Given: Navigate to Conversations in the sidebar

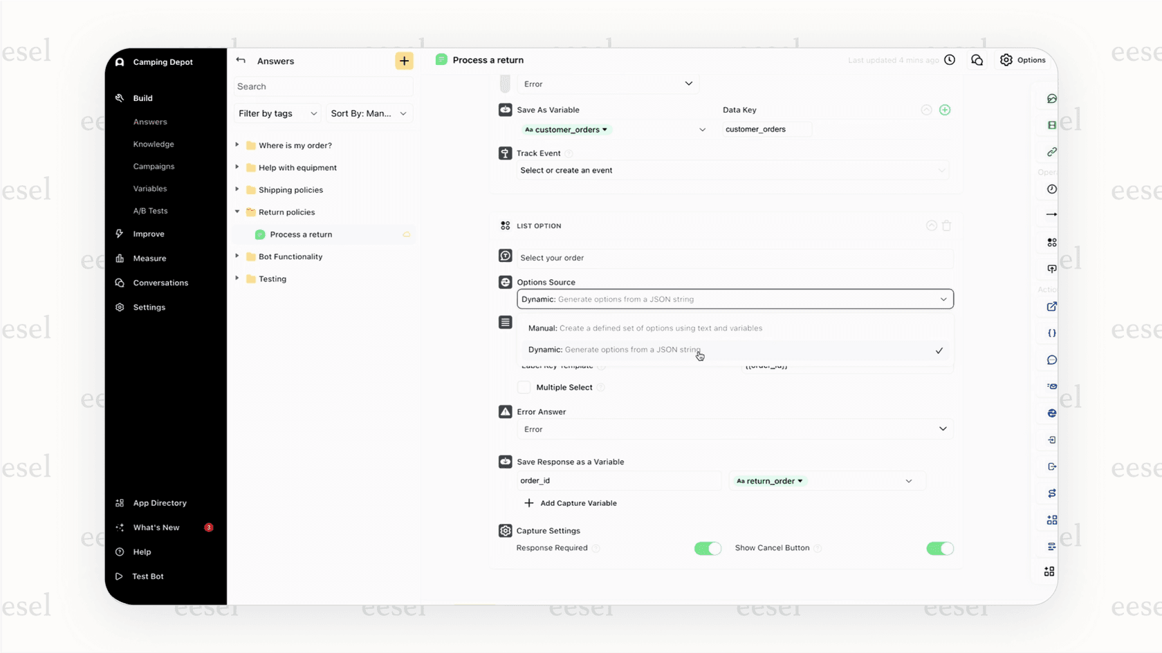Looking at the screenshot, I should tap(160, 283).
